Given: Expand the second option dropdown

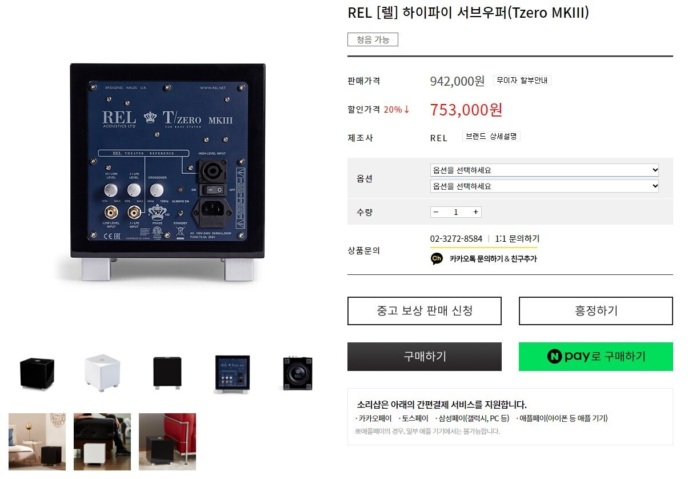Looking at the screenshot, I should (545, 186).
